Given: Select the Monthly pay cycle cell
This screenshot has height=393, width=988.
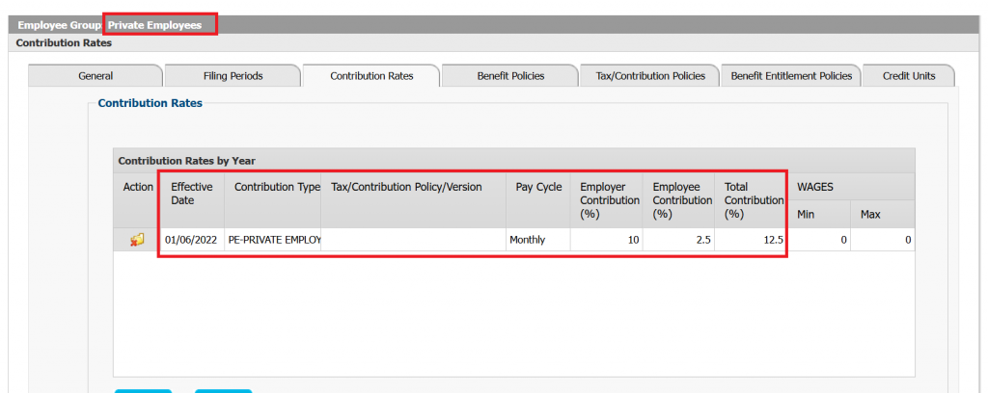Looking at the screenshot, I should click(x=527, y=240).
